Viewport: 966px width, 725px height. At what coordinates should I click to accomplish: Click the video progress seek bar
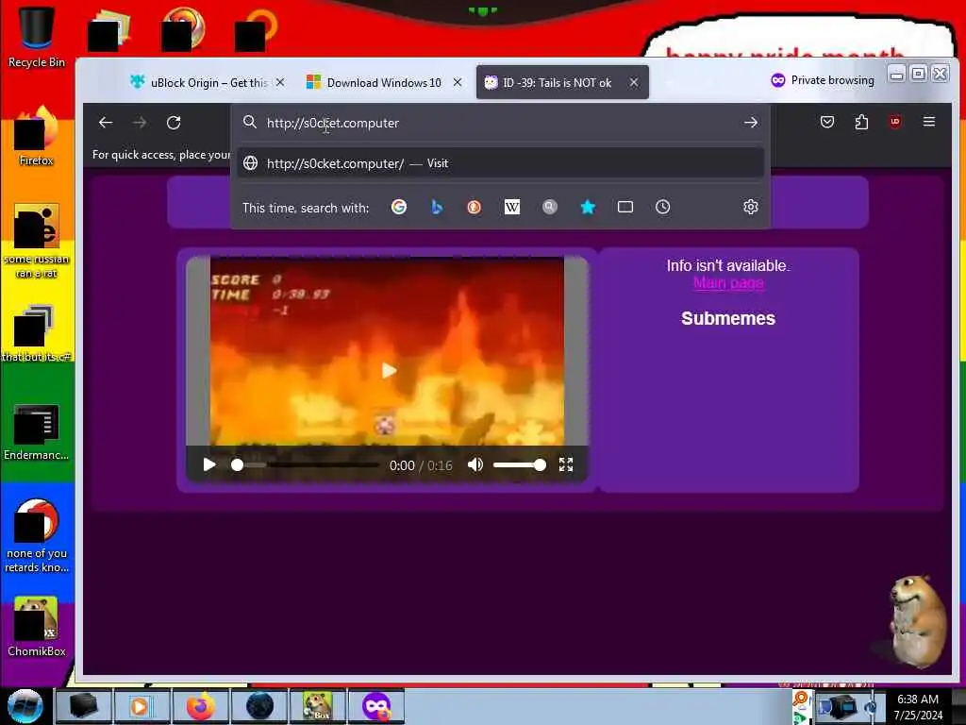(x=307, y=464)
